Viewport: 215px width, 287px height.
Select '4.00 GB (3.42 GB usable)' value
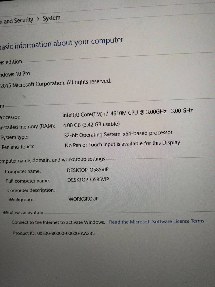pyautogui.click(x=91, y=125)
